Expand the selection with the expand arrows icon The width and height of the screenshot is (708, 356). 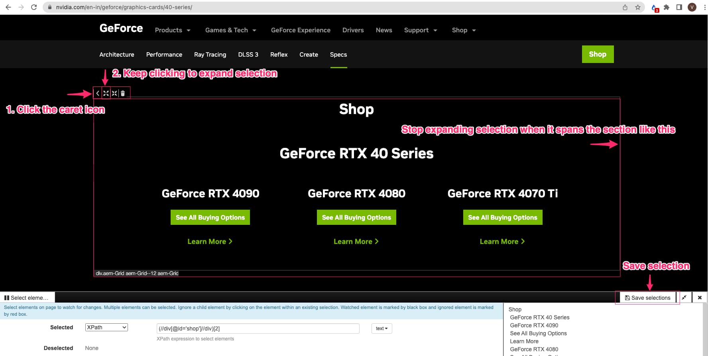[106, 93]
